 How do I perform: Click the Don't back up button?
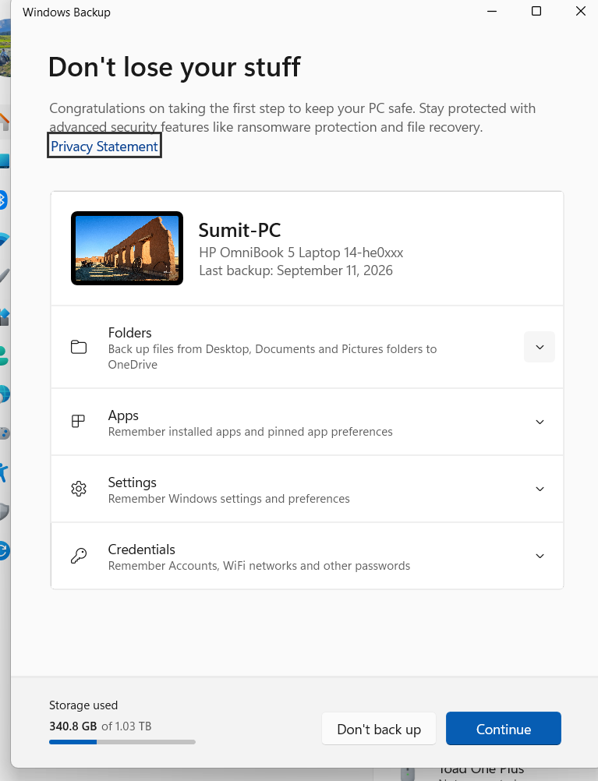[x=379, y=729]
